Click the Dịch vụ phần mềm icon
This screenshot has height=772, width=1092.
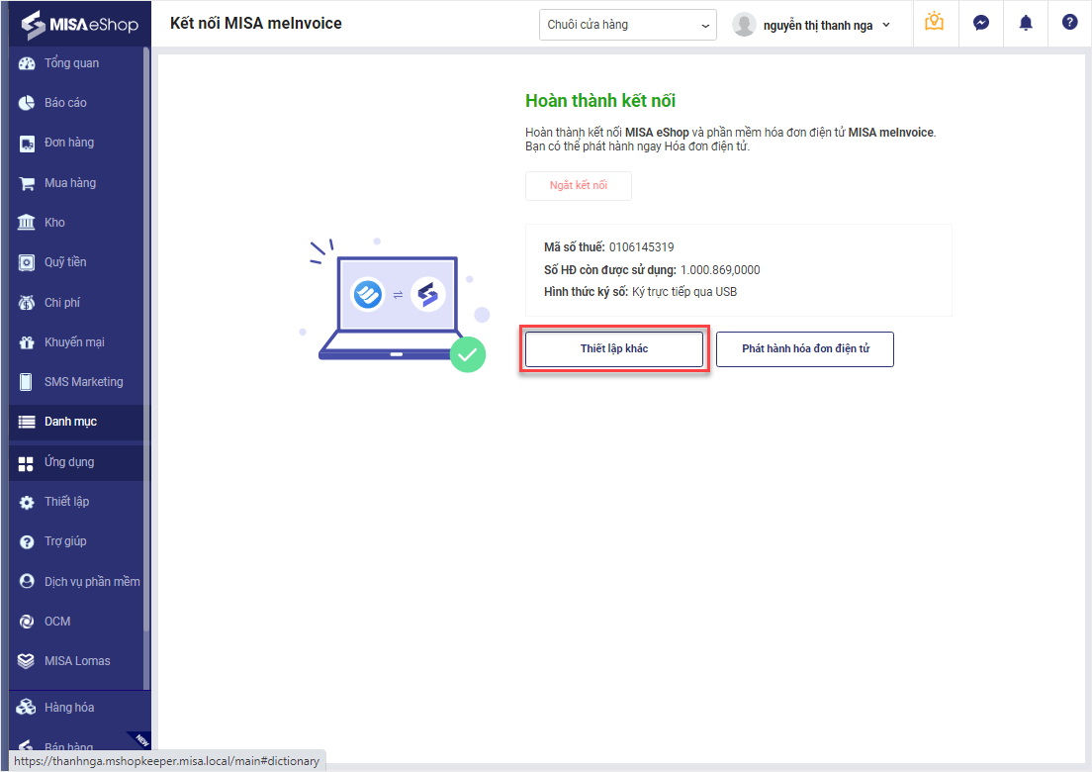(x=27, y=581)
